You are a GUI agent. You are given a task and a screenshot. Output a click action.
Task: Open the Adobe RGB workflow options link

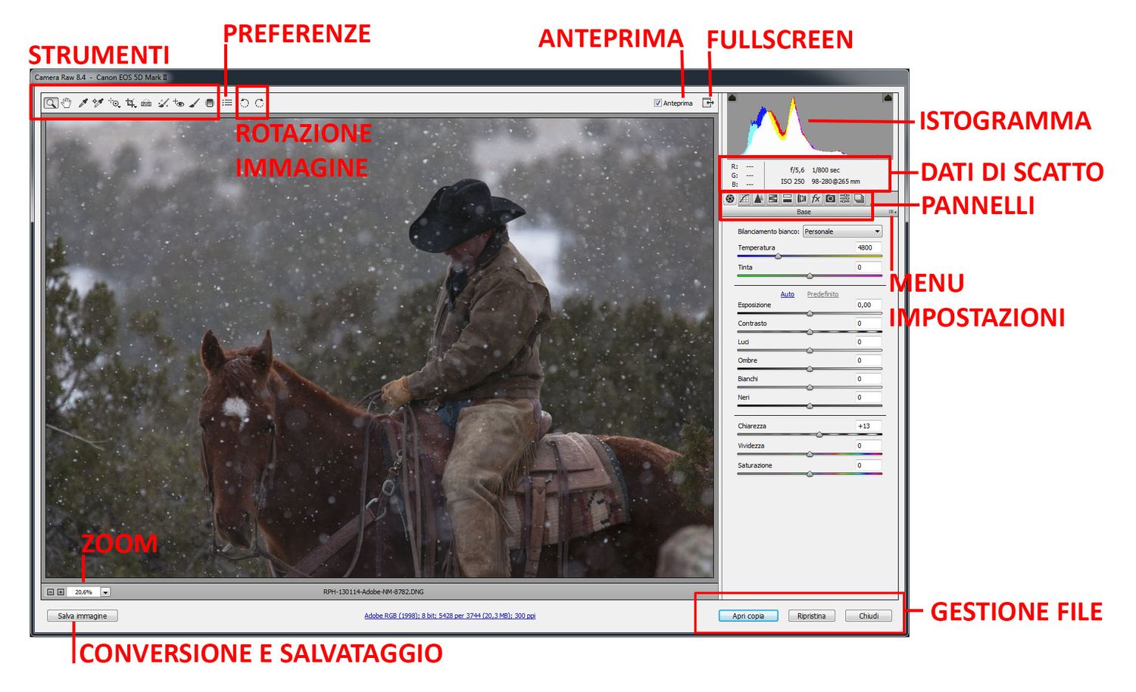[450, 616]
